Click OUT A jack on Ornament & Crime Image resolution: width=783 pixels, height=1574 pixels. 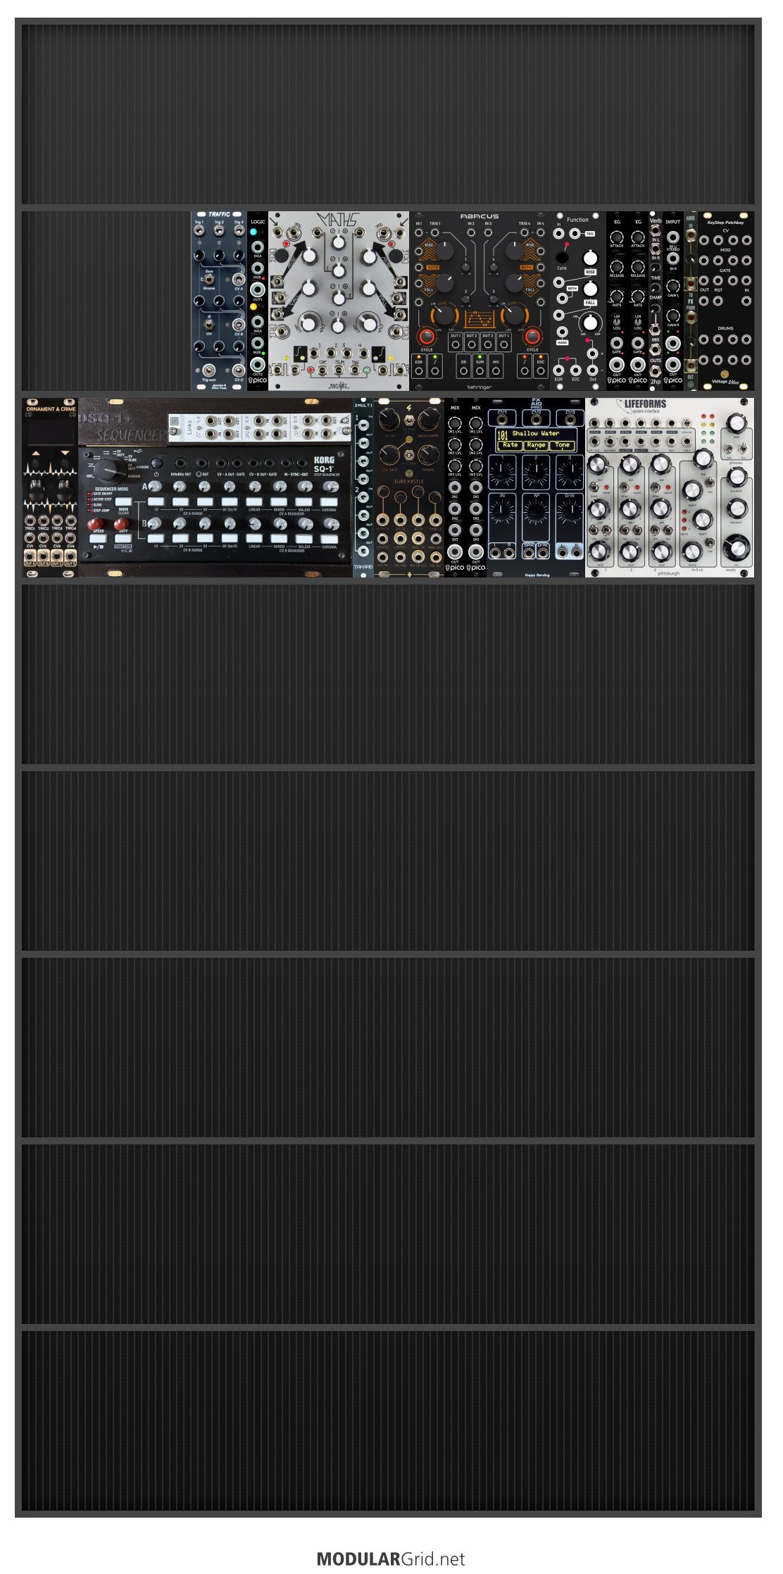(x=30, y=556)
